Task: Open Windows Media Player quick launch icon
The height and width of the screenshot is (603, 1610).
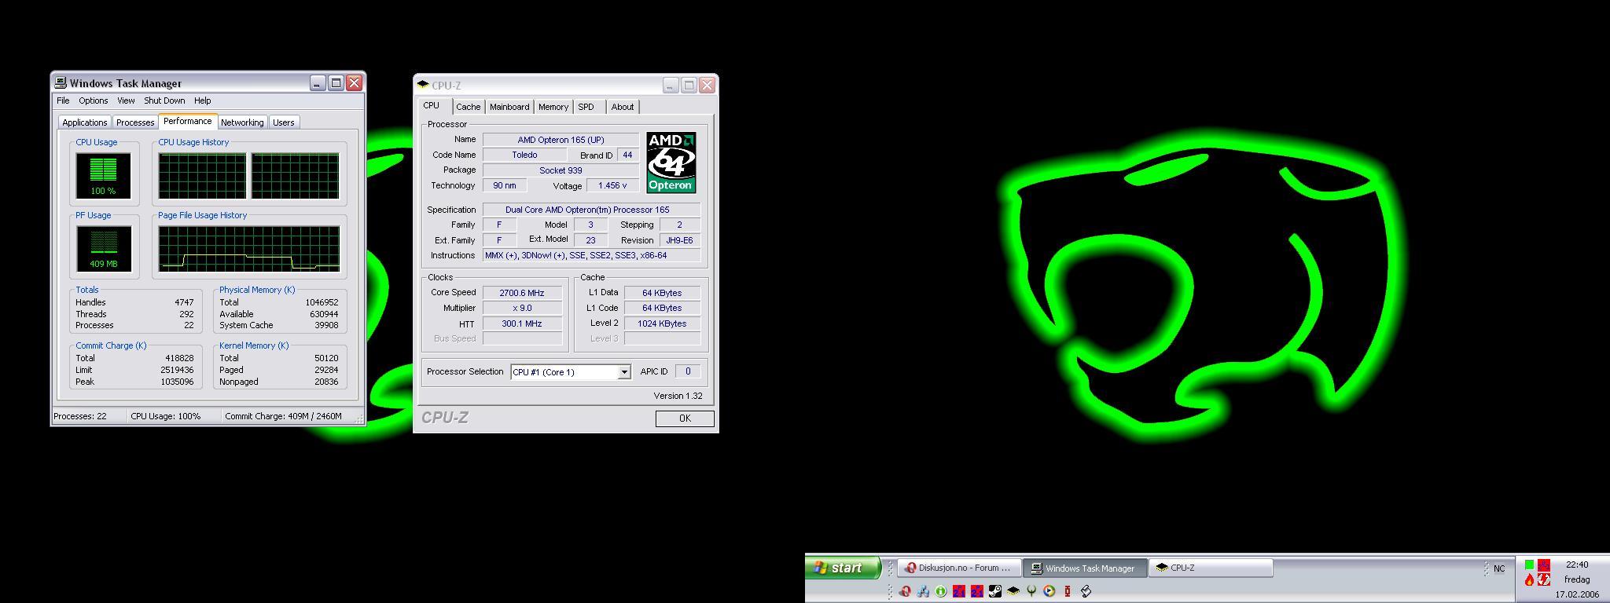Action: [1049, 591]
